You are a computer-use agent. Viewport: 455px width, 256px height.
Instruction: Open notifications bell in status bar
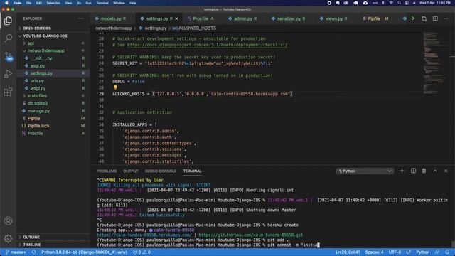pyautogui.click(x=447, y=252)
